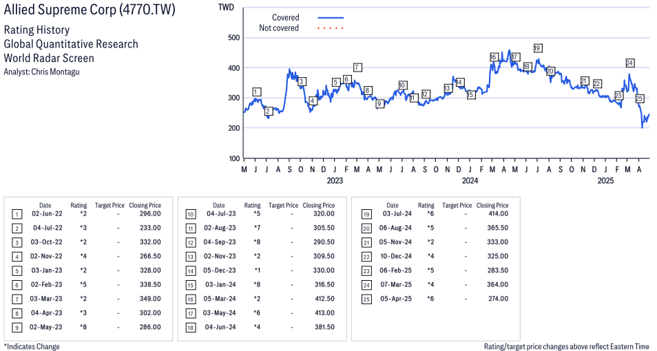Click the date 04-Apr-23 in the table
This screenshot has height=351, width=657.
pyautogui.click(x=47, y=313)
